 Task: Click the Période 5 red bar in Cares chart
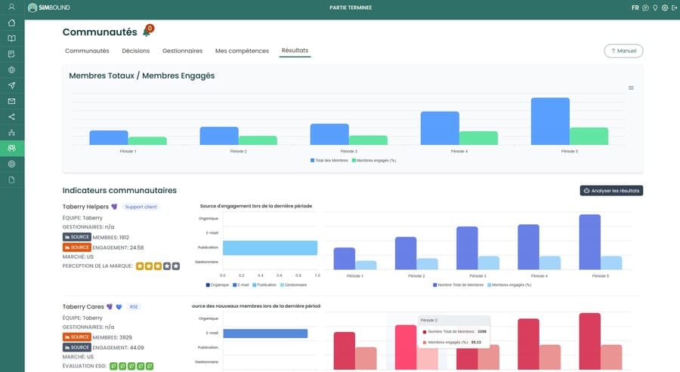590,341
